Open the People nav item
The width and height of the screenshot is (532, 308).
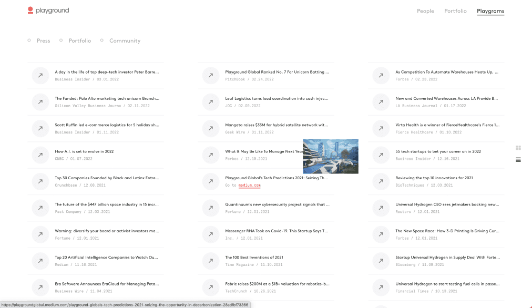click(425, 11)
